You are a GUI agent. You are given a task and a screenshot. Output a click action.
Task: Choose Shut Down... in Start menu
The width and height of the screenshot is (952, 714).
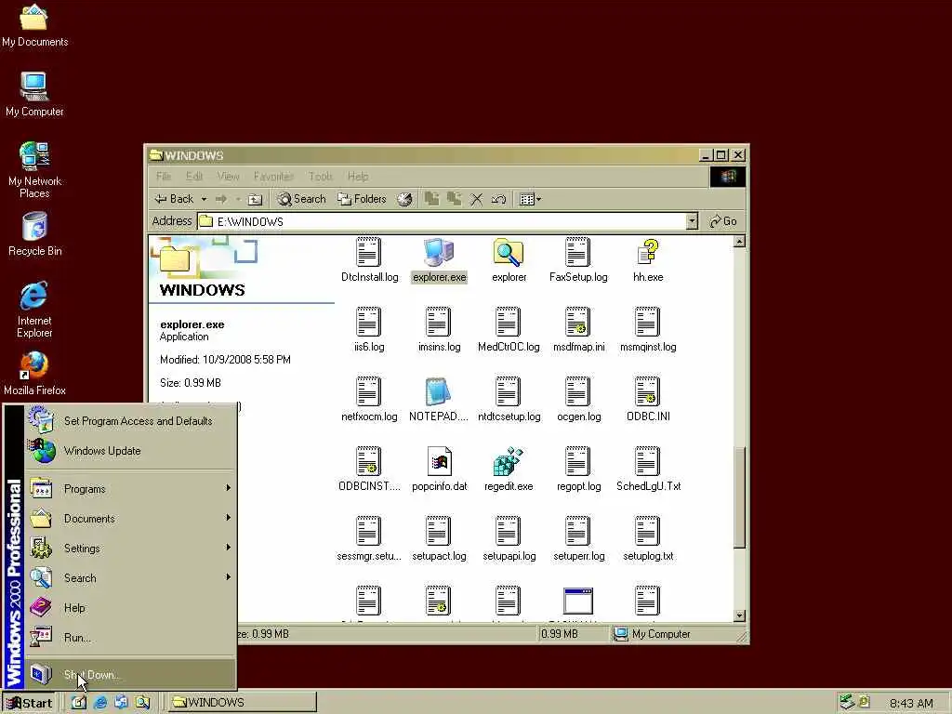(x=130, y=675)
